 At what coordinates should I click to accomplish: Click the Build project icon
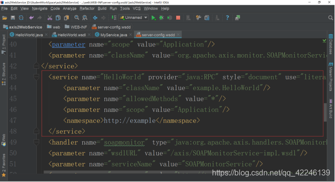click(x=114, y=18)
